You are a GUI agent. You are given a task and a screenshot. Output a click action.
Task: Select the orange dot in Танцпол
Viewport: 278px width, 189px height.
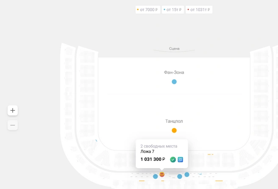click(x=174, y=131)
